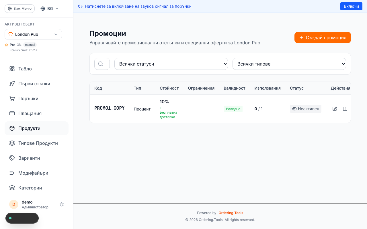
Task: Follow the Ordering.Tools footer link
Action: pyautogui.click(x=231, y=213)
